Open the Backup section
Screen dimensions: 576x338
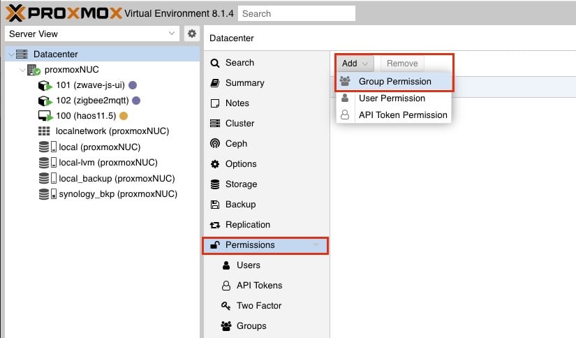pyautogui.click(x=265, y=205)
